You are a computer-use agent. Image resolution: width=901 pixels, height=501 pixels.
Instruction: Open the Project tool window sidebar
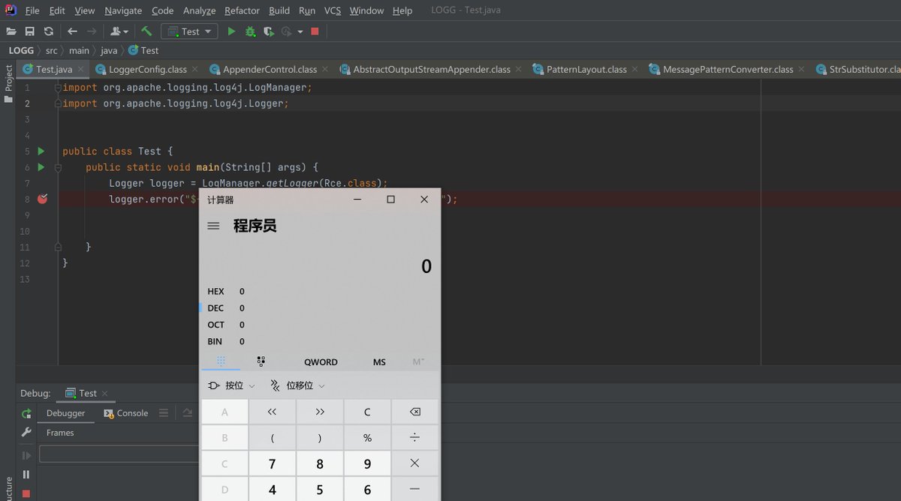point(8,83)
